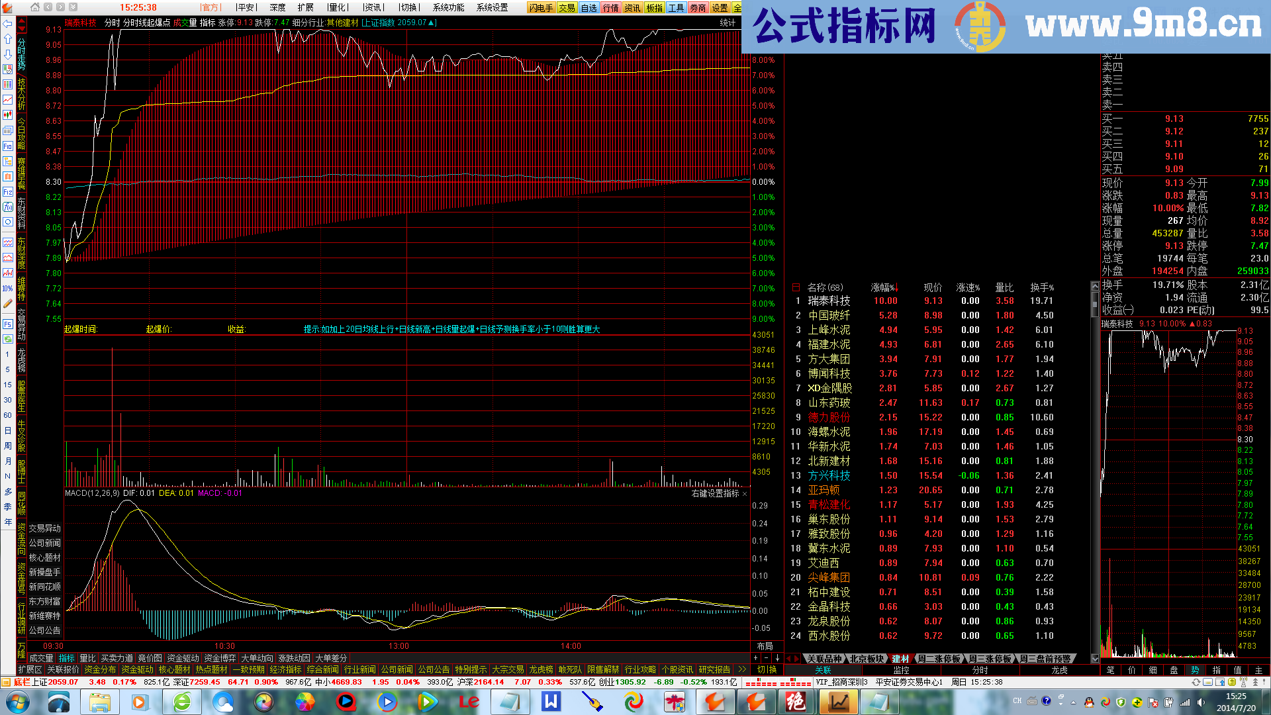This screenshot has height=715, width=1271.
Task: Expand the double-chevron dropdown in title bar
Action: pos(73,7)
